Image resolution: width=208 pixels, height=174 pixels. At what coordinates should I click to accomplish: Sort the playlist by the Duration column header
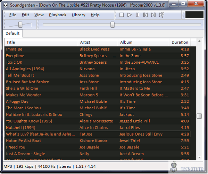click(x=180, y=42)
